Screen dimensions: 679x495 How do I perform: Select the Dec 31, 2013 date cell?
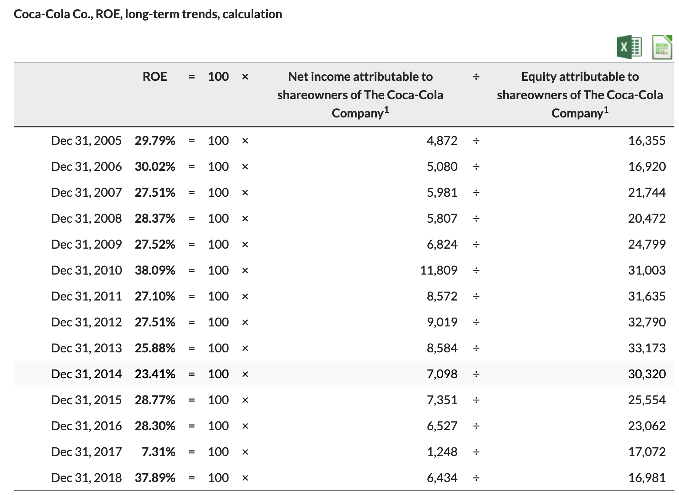pyautogui.click(x=87, y=348)
